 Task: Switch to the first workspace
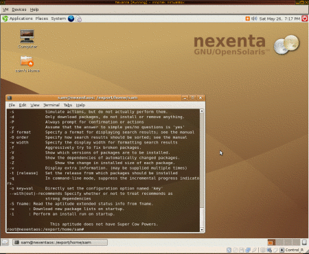click(x=272, y=242)
